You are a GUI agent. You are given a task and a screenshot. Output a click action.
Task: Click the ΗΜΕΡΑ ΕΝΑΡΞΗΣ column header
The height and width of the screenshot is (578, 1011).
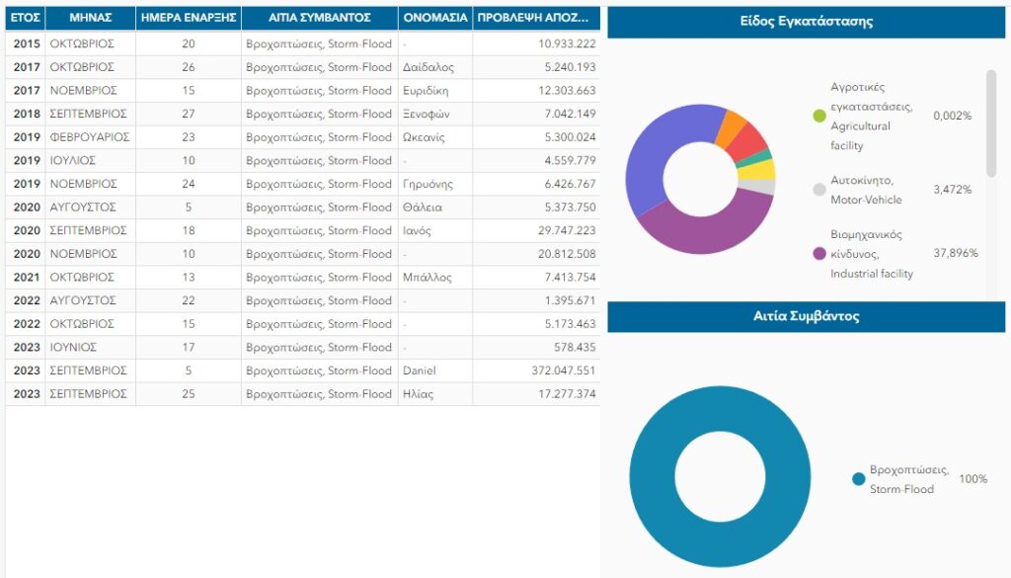pos(189,18)
